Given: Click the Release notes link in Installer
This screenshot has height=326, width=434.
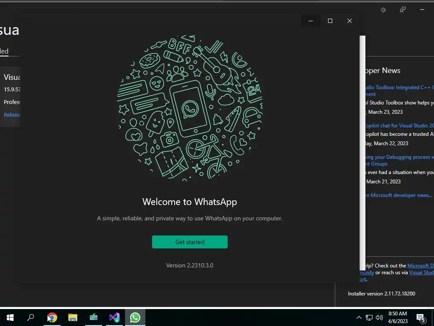Looking at the screenshot, I should 12,115.
